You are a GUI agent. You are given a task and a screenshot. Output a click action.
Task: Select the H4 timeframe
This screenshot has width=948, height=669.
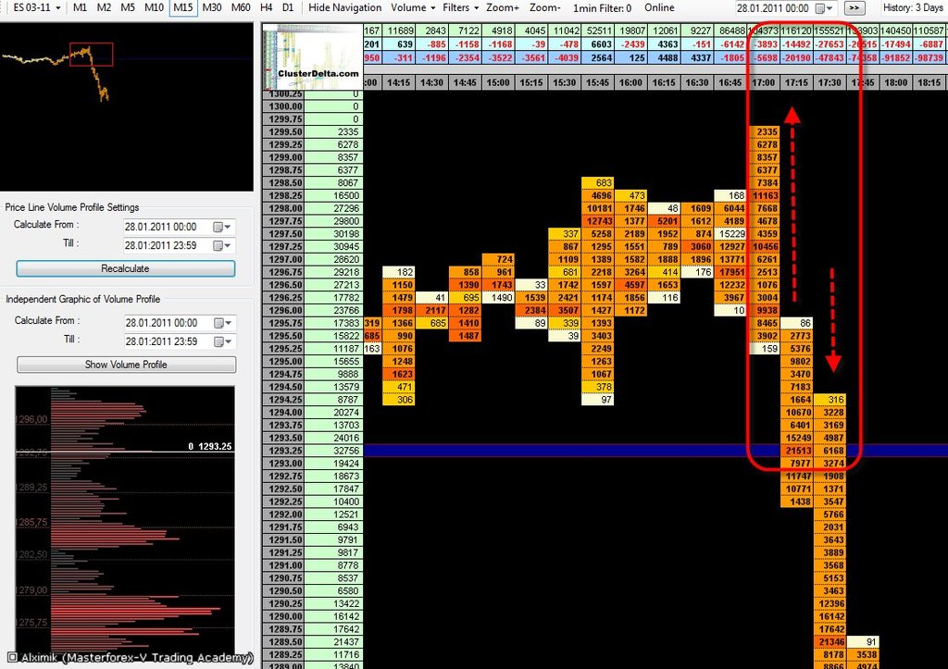[266, 7]
